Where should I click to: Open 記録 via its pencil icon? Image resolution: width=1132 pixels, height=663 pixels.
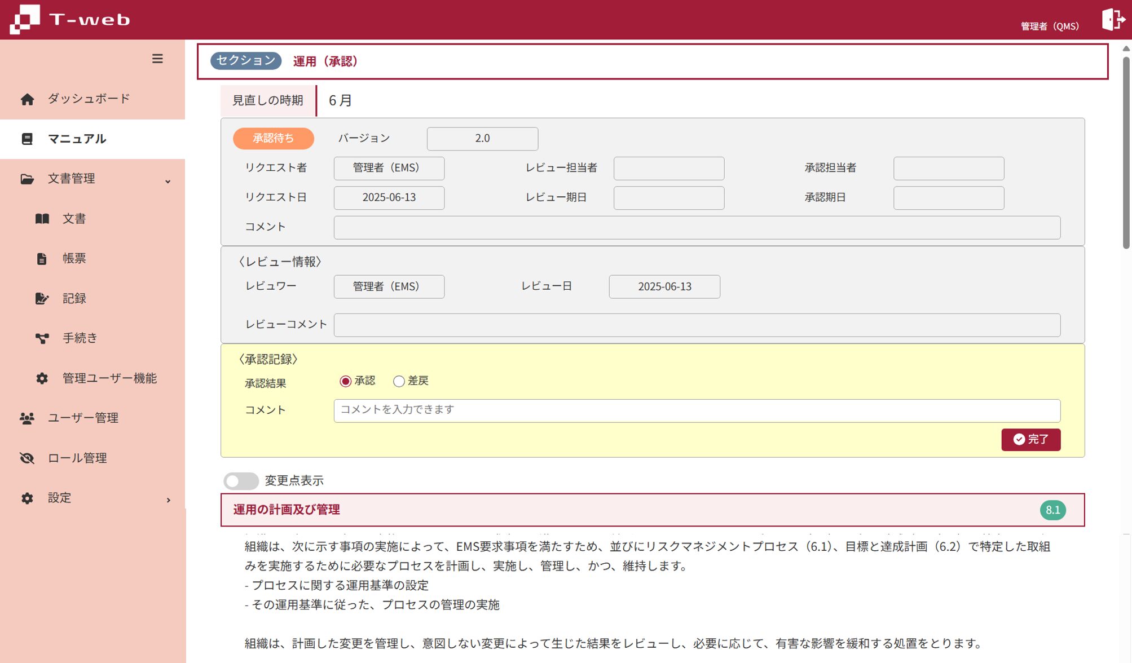(x=42, y=298)
